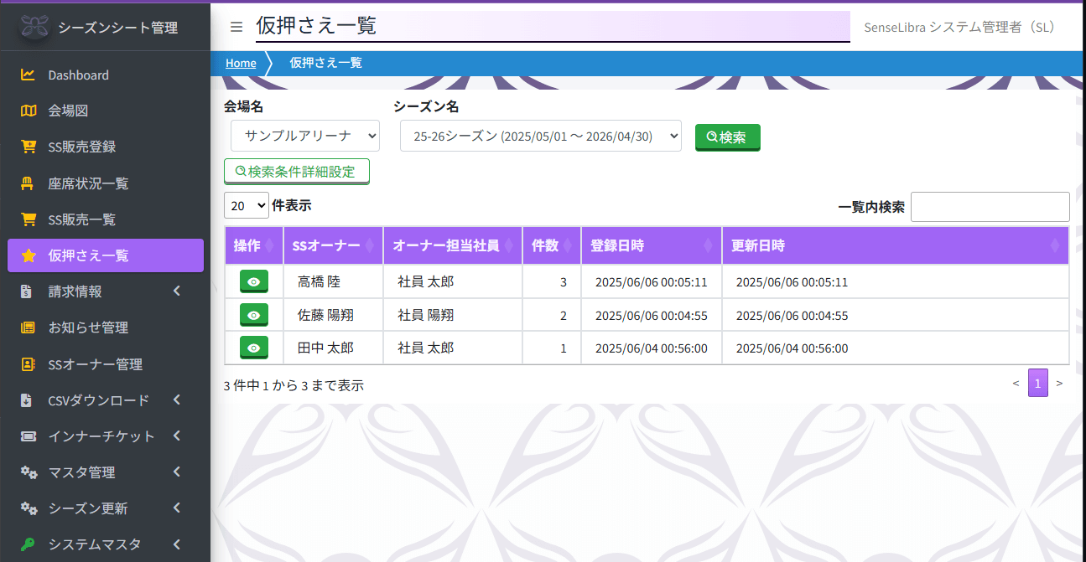Screen dimensions: 1086x562
Task: Click the お知らせ管理 calculator icon
Action: 27,327
